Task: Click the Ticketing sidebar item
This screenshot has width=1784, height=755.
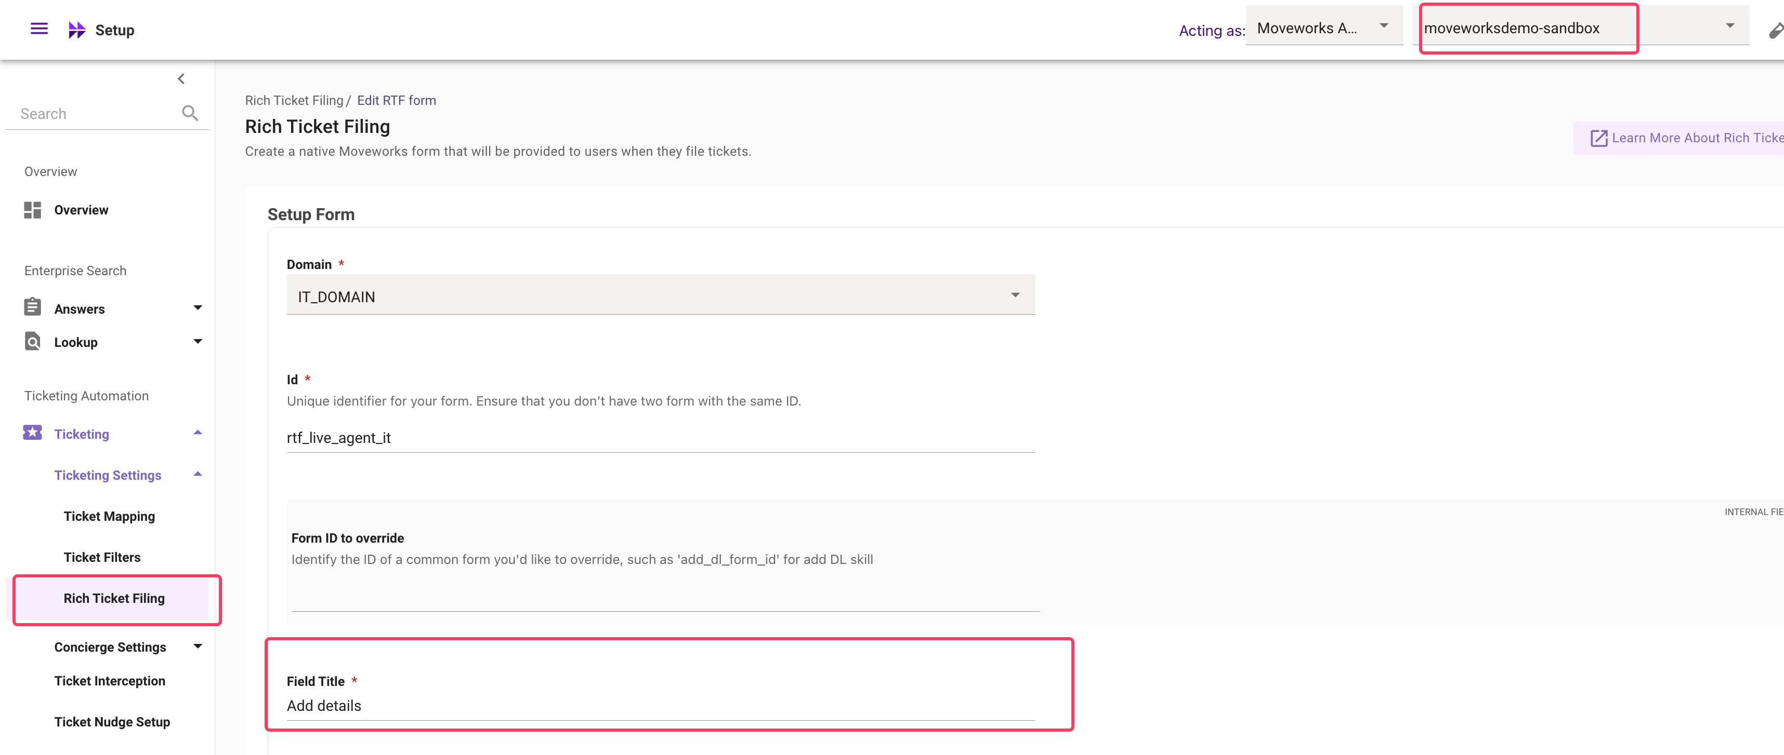Action: [82, 435]
